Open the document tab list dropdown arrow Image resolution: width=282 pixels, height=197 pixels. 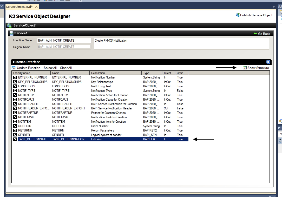tap(274, 7)
